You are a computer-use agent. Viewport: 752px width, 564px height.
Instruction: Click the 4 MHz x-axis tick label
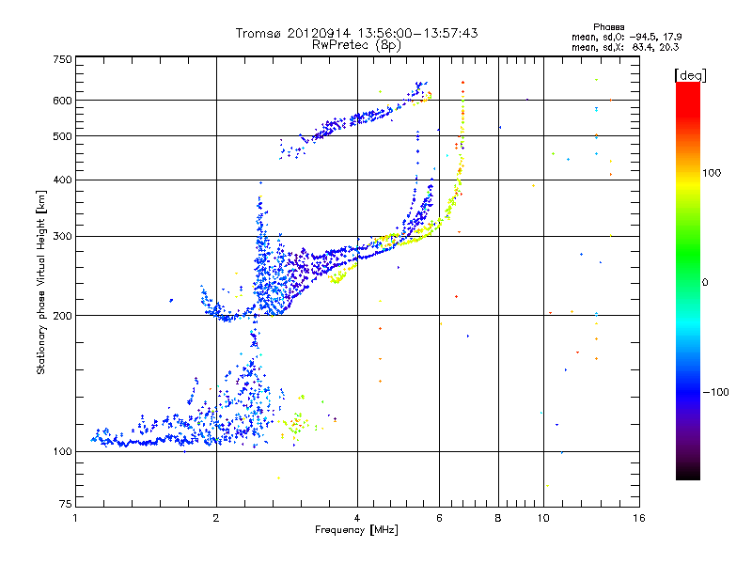point(357,518)
